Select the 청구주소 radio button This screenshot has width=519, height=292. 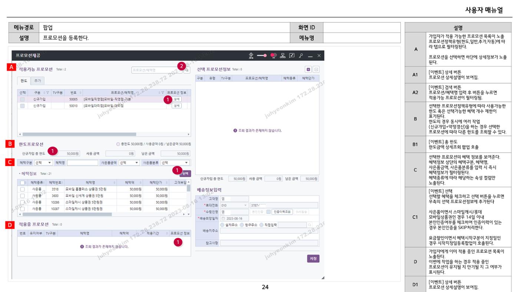click(242, 225)
